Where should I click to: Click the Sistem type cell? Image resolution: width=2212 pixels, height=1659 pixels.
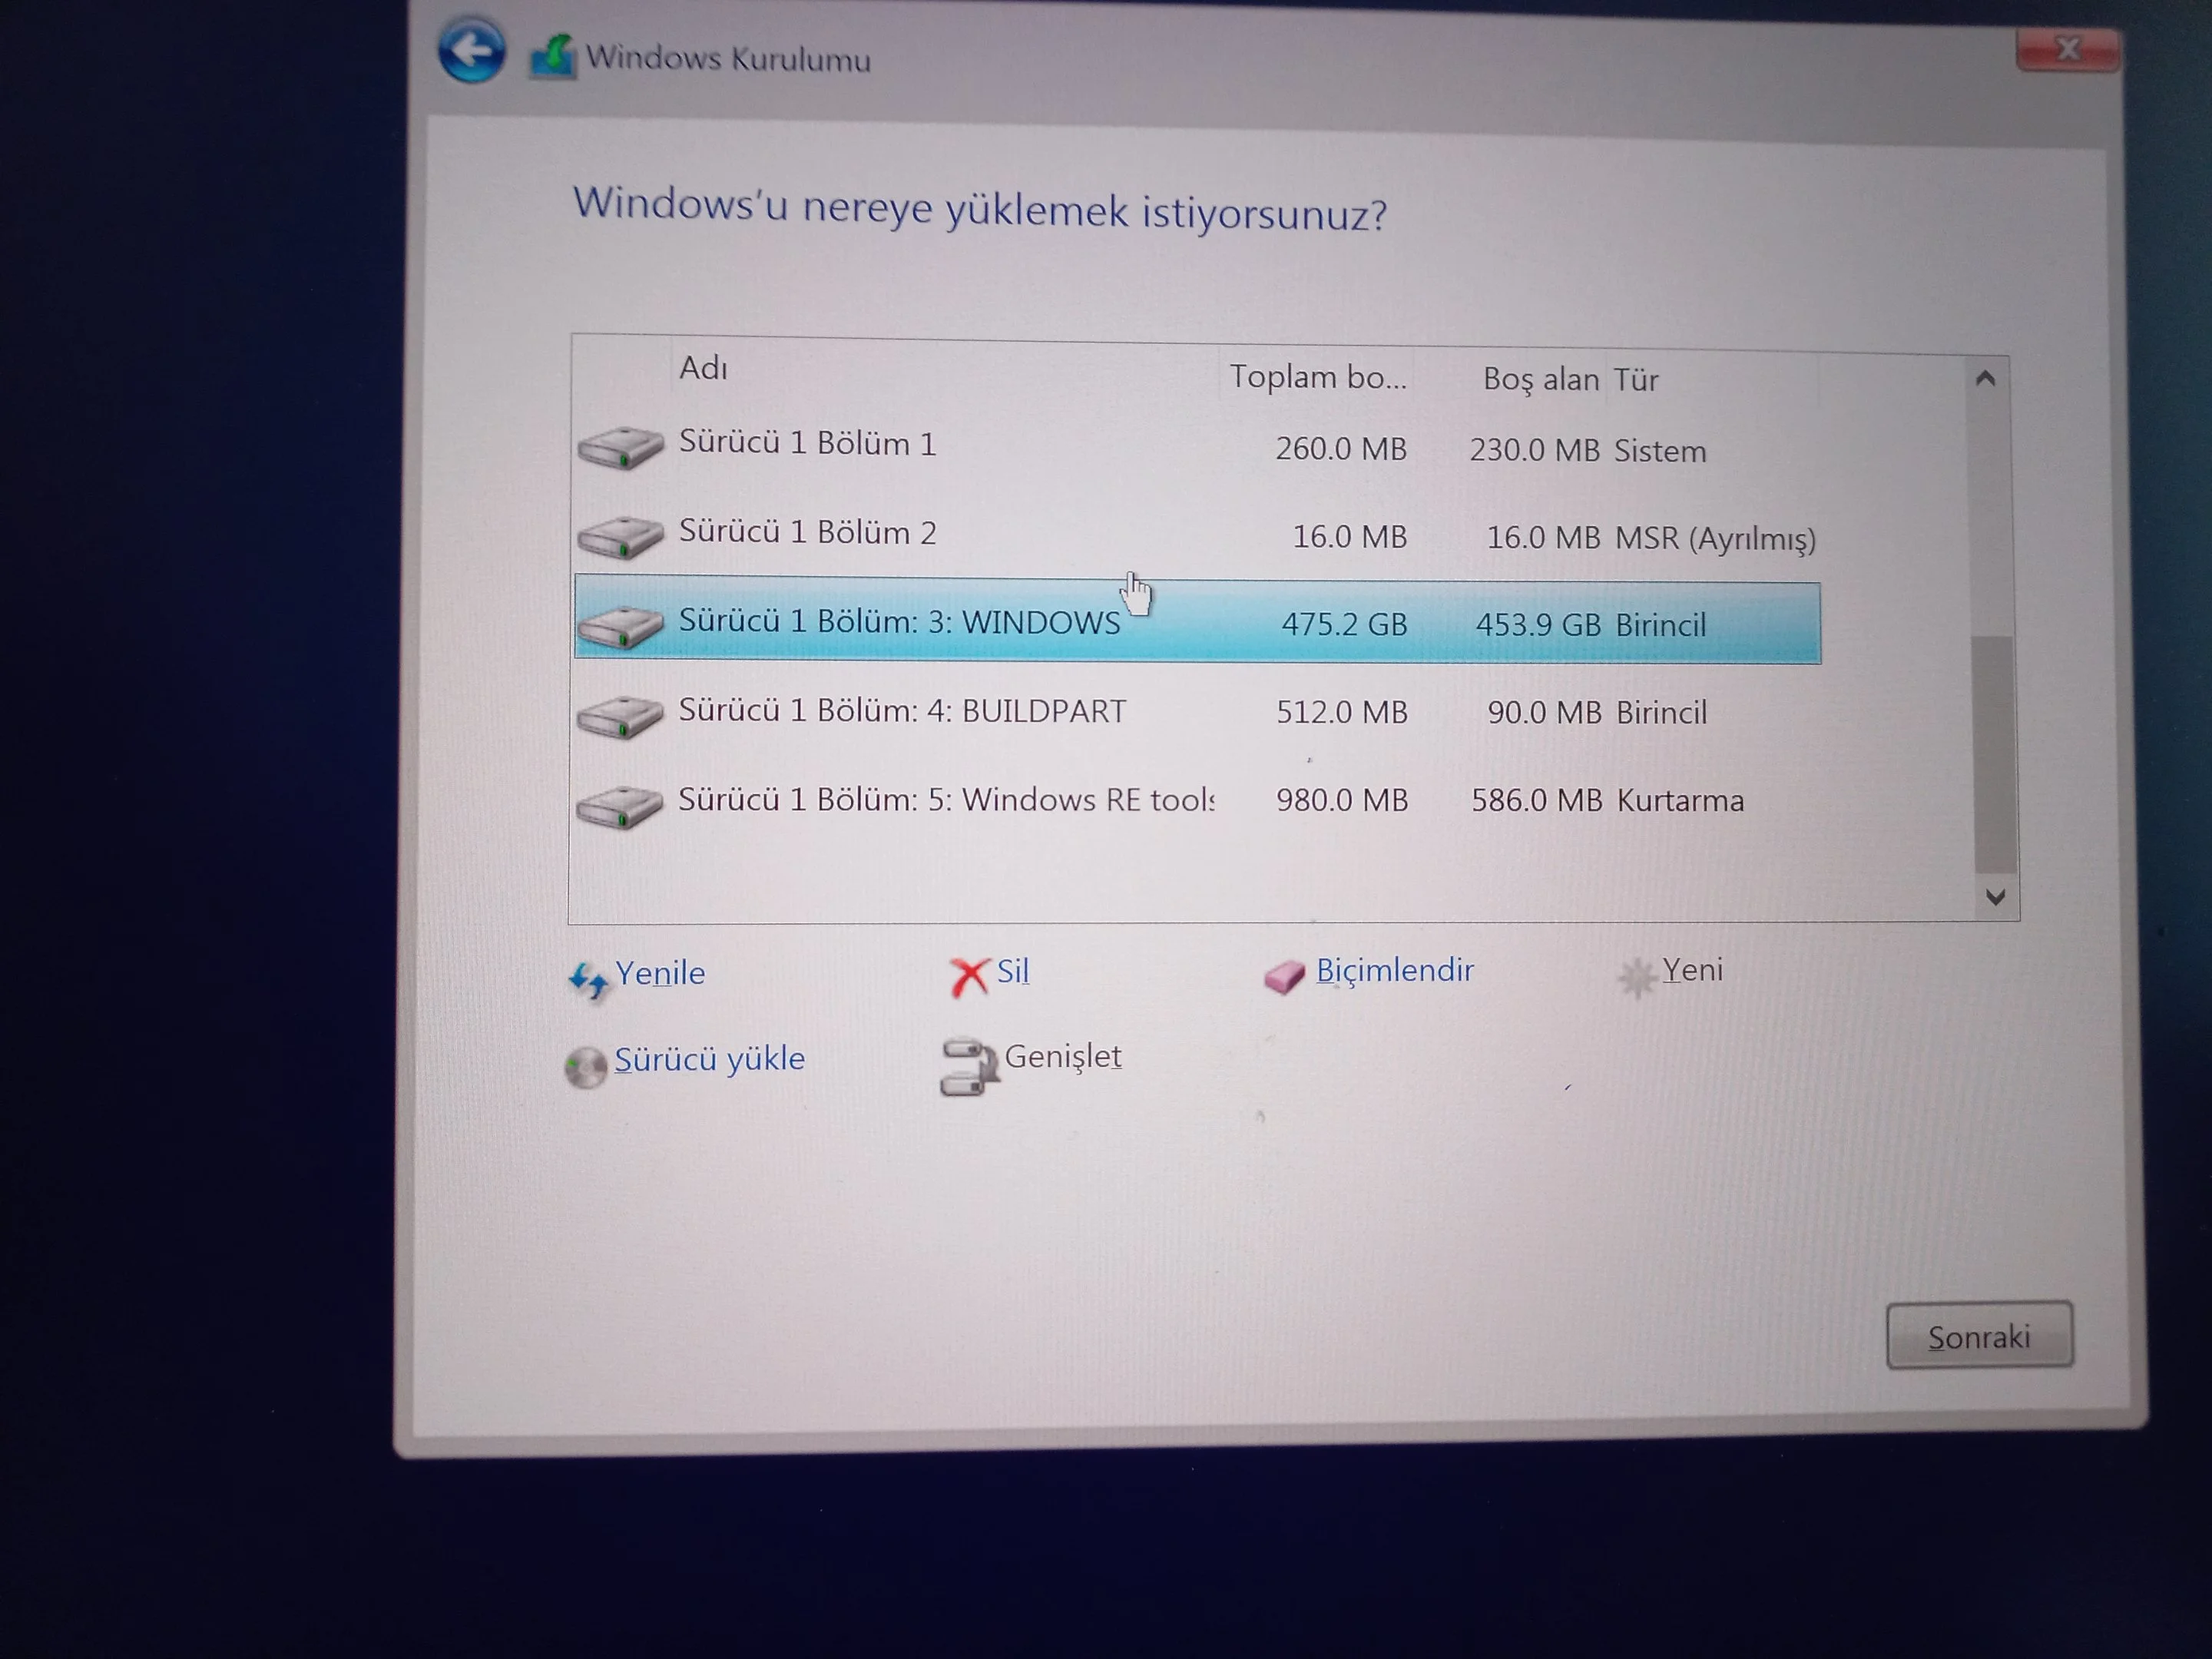[1660, 452]
